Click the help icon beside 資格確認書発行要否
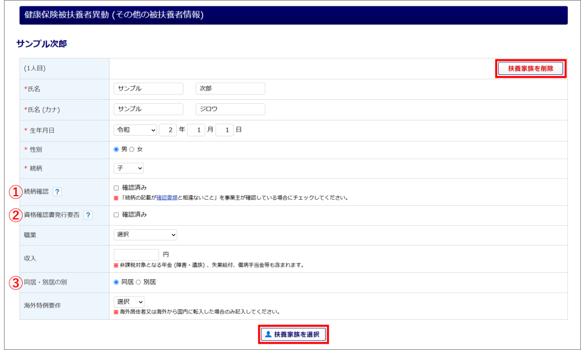This screenshot has height=350, width=581. (88, 215)
